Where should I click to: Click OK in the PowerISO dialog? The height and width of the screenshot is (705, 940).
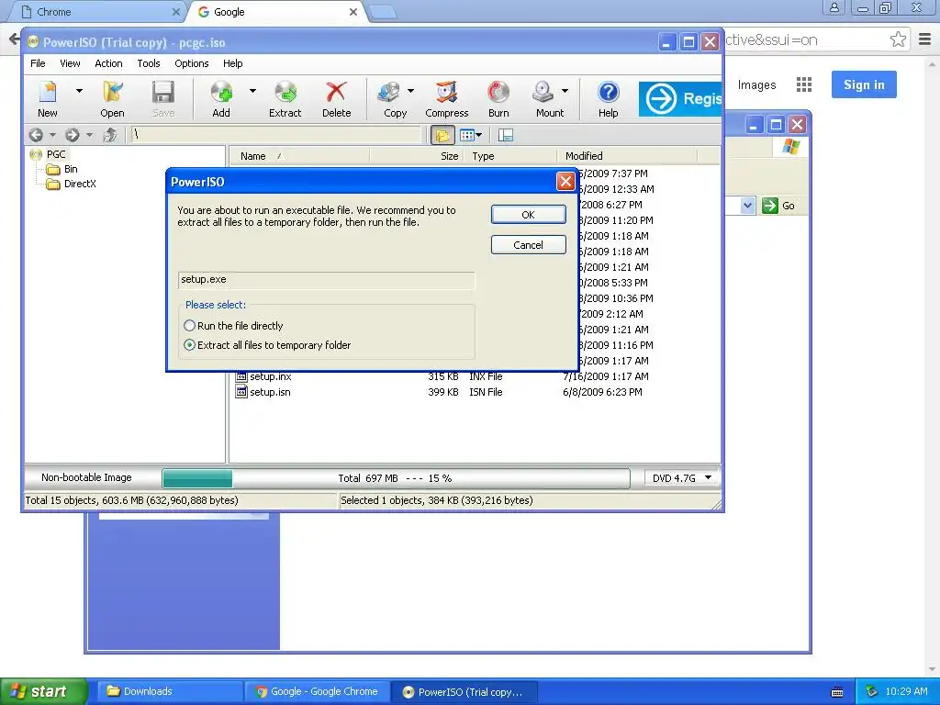tap(528, 215)
